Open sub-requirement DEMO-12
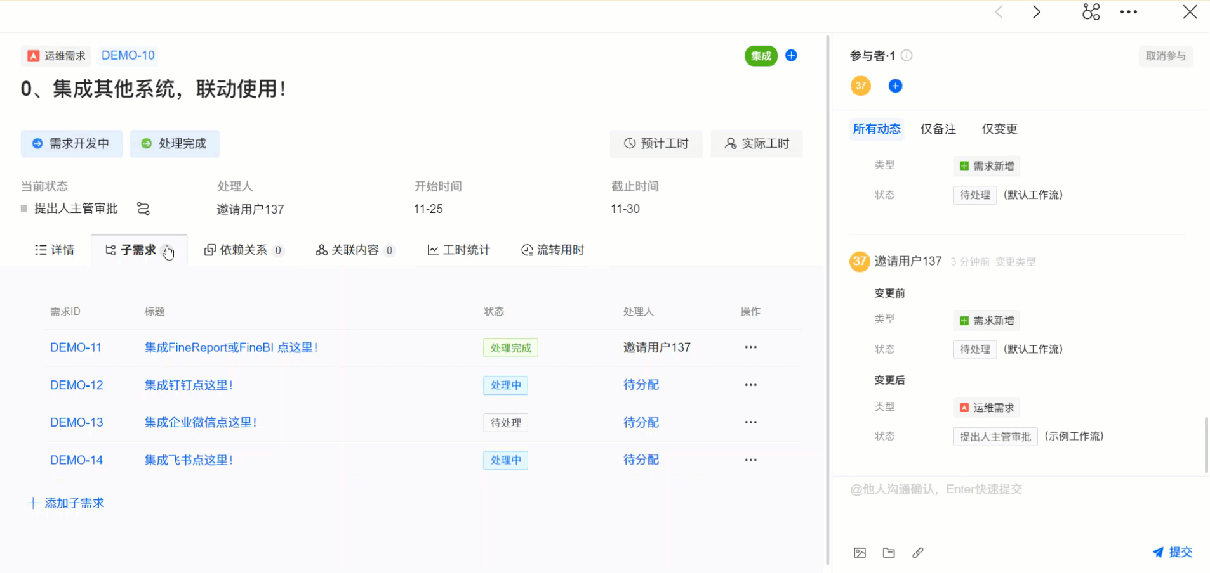The width and height of the screenshot is (1210, 573). coord(76,385)
